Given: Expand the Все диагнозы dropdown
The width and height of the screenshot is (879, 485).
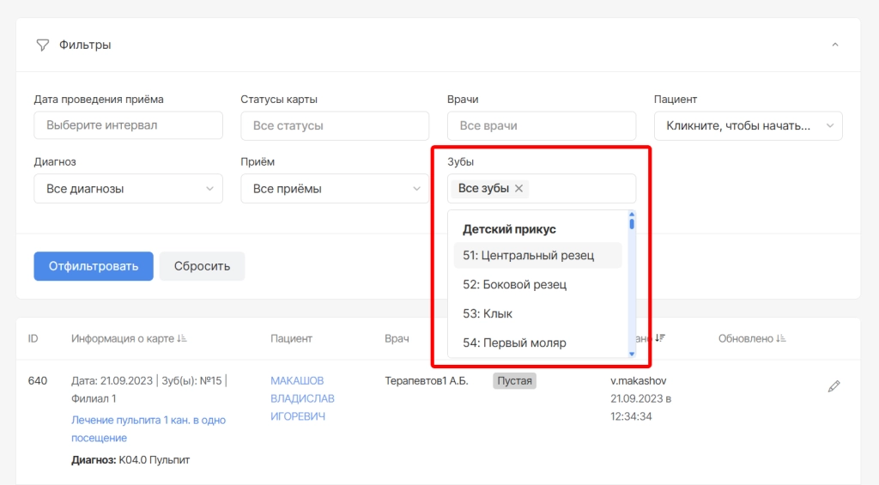Looking at the screenshot, I should [x=129, y=188].
